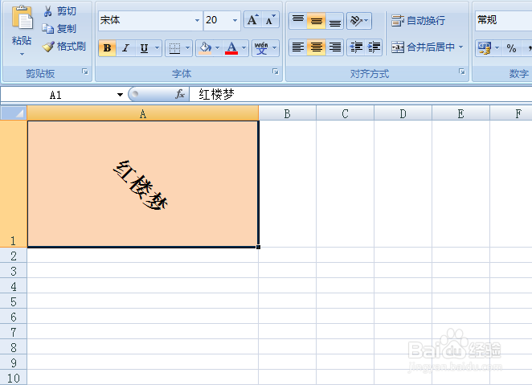The image size is (532, 385).
Task: Select row 10 header
Action: click(x=13, y=377)
